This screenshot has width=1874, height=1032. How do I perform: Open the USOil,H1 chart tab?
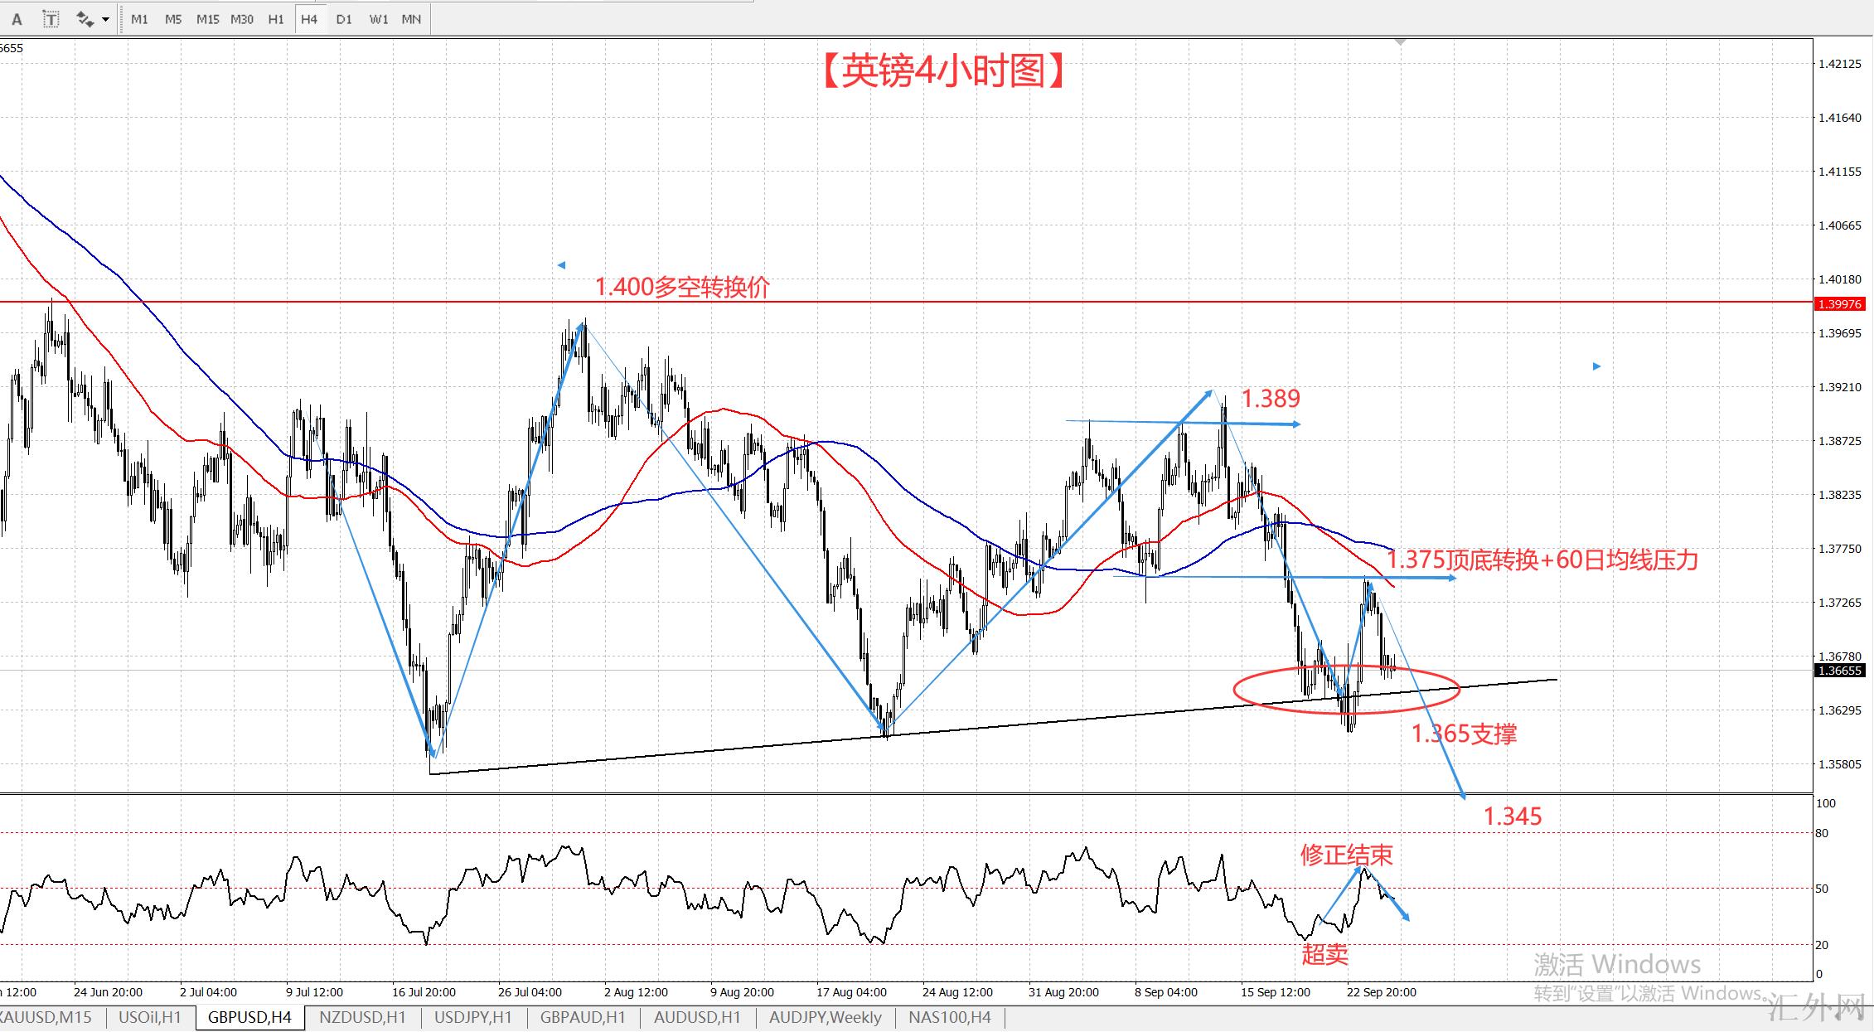coord(150,1017)
